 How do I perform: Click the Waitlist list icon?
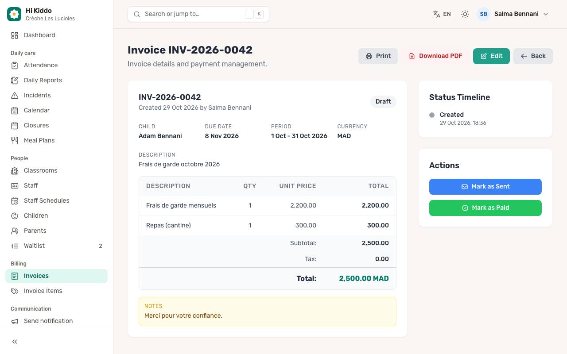[x=15, y=246]
